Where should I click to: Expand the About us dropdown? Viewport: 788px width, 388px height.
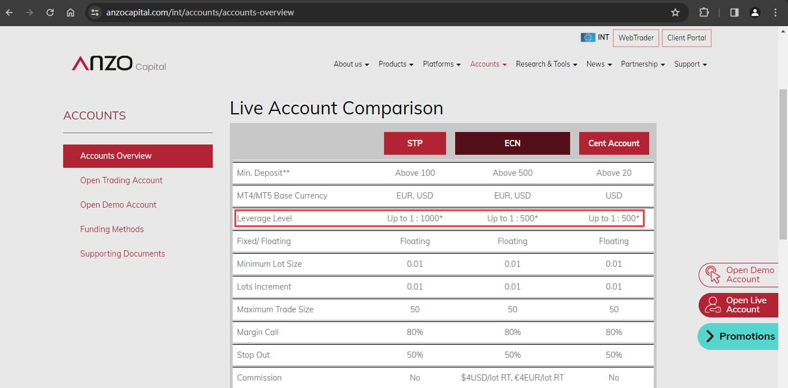pyautogui.click(x=351, y=64)
